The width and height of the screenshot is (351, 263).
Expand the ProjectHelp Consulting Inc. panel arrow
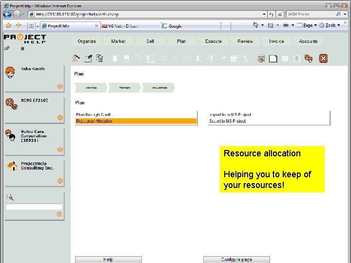(60, 181)
